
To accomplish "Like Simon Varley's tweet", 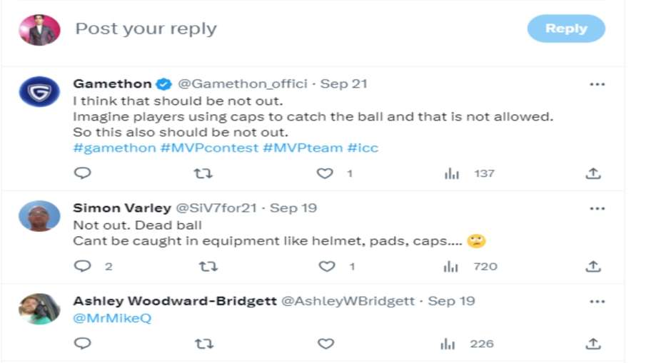I will [x=326, y=266].
